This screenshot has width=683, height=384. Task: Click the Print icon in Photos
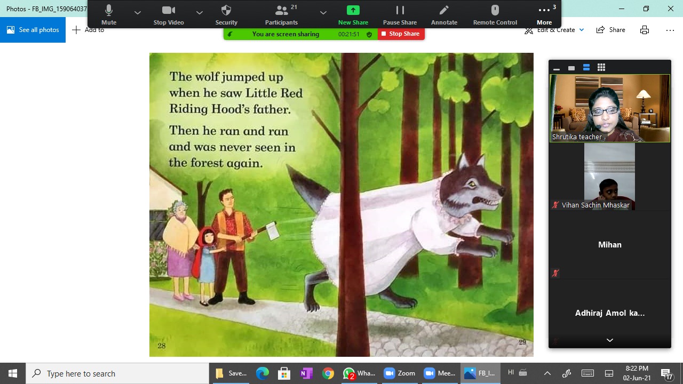[x=645, y=30]
